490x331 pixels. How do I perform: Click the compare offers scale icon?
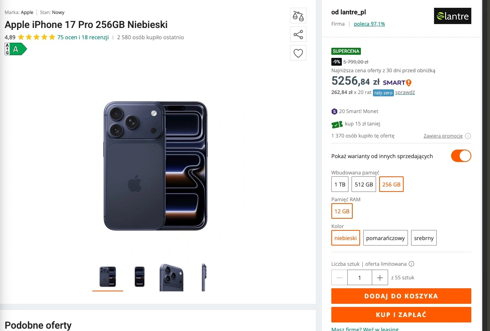pos(298,16)
